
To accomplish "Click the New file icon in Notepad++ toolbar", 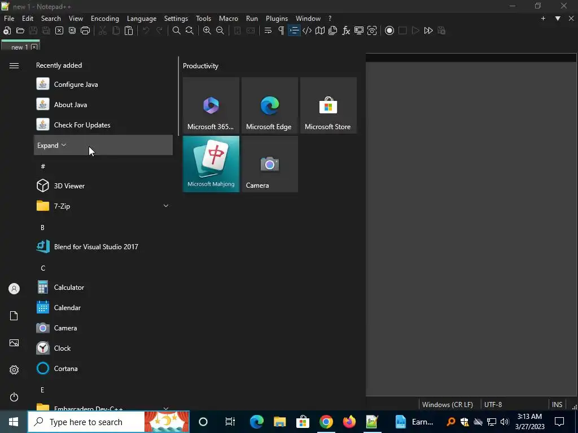I will [7, 30].
